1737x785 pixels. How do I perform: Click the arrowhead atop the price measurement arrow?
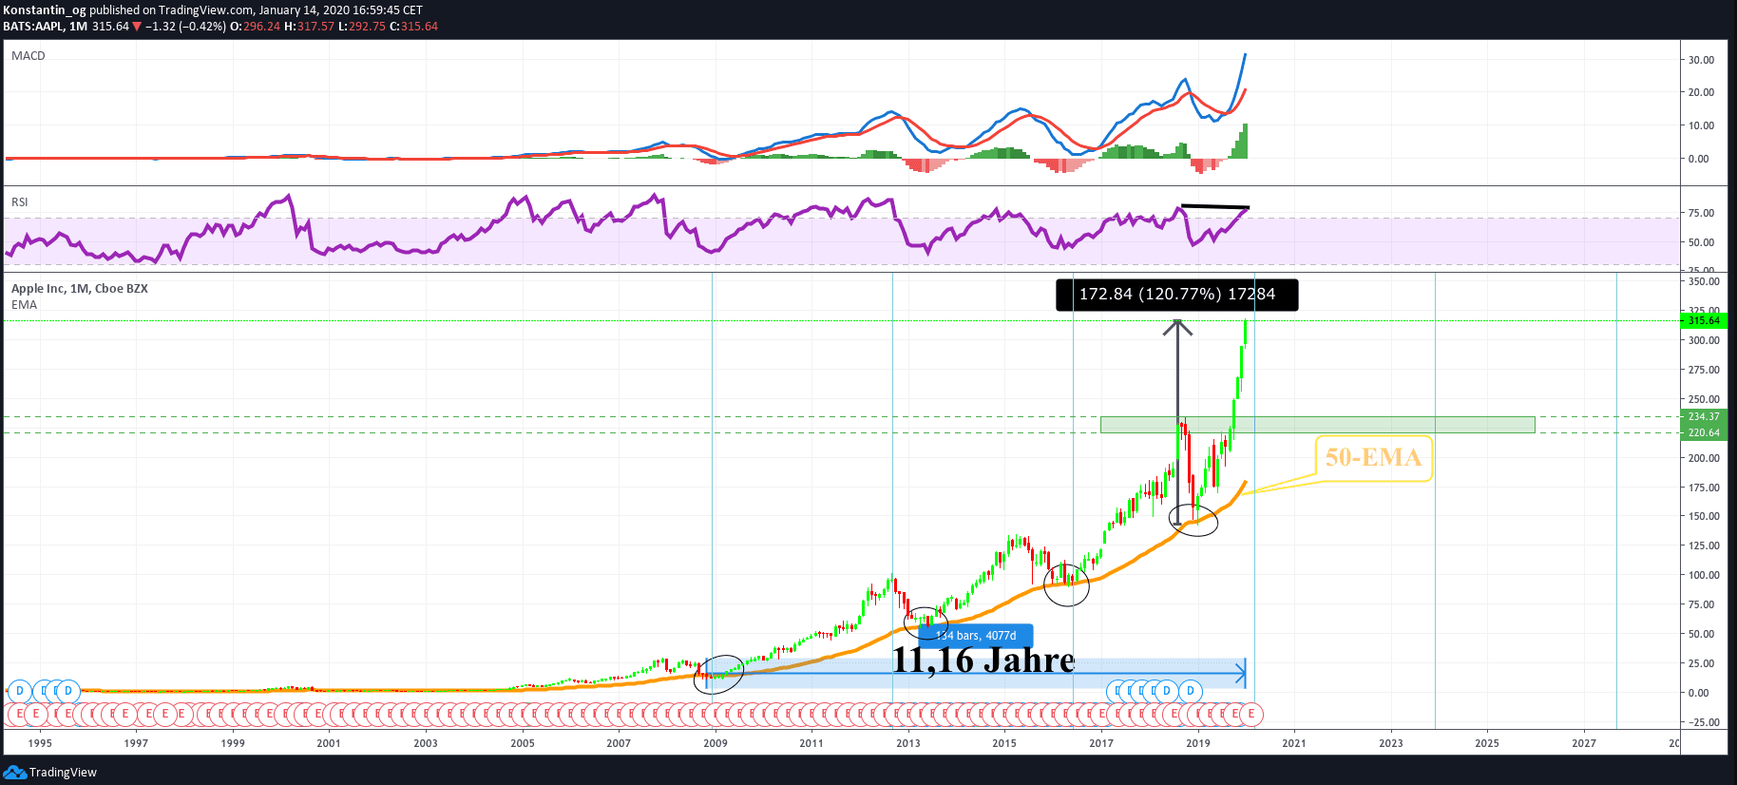1177,326
